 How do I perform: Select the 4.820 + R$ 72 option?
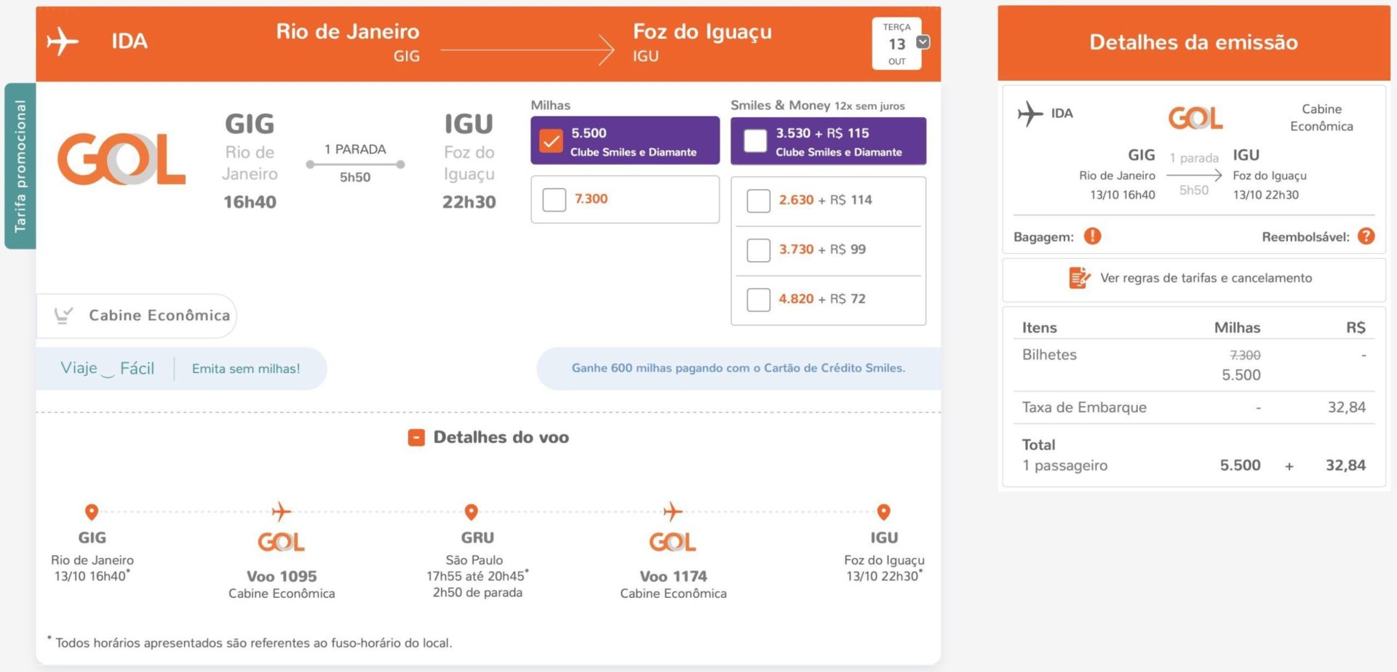coord(758,300)
